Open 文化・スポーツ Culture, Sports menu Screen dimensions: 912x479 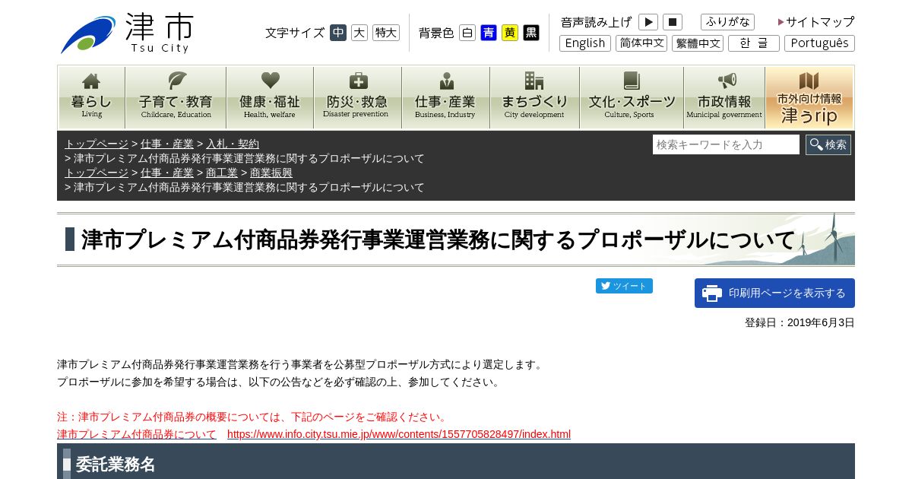(632, 97)
